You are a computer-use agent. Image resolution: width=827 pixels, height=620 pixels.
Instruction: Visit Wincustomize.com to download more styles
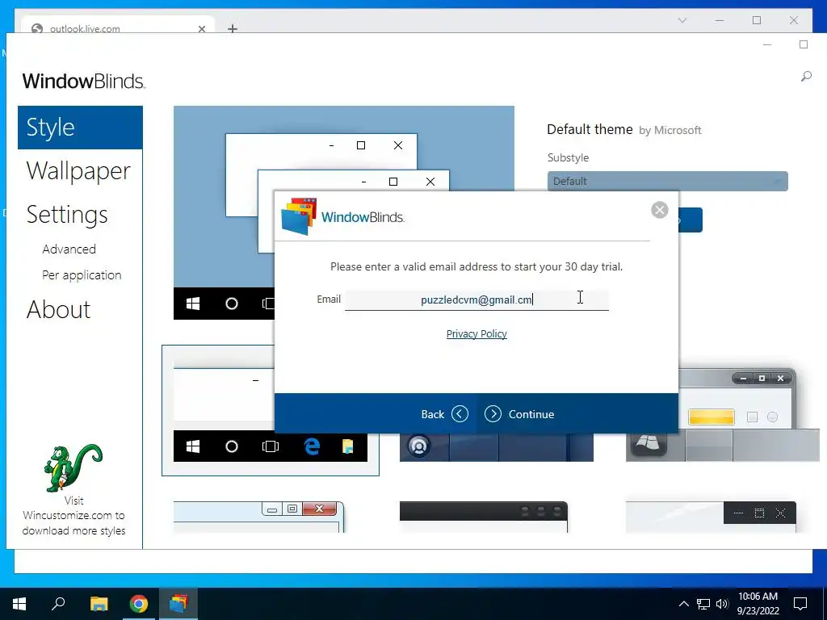[x=73, y=516]
